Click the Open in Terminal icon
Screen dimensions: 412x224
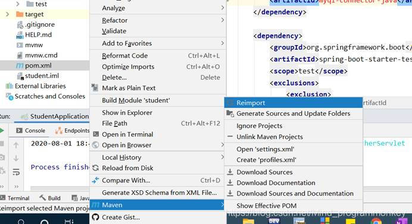(x=96, y=134)
